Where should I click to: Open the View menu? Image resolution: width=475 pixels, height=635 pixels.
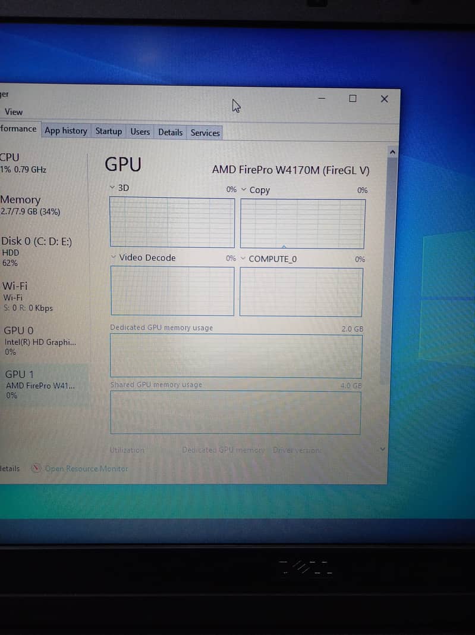[x=14, y=112]
